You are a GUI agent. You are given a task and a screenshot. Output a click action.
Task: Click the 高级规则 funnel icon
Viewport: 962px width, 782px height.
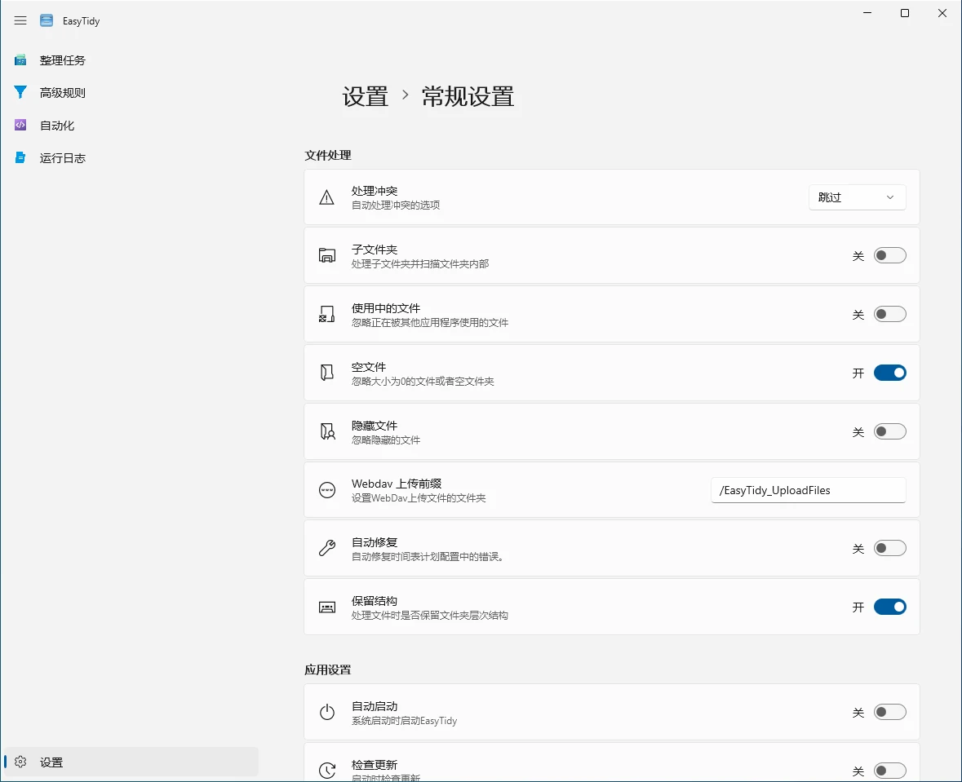(x=20, y=93)
